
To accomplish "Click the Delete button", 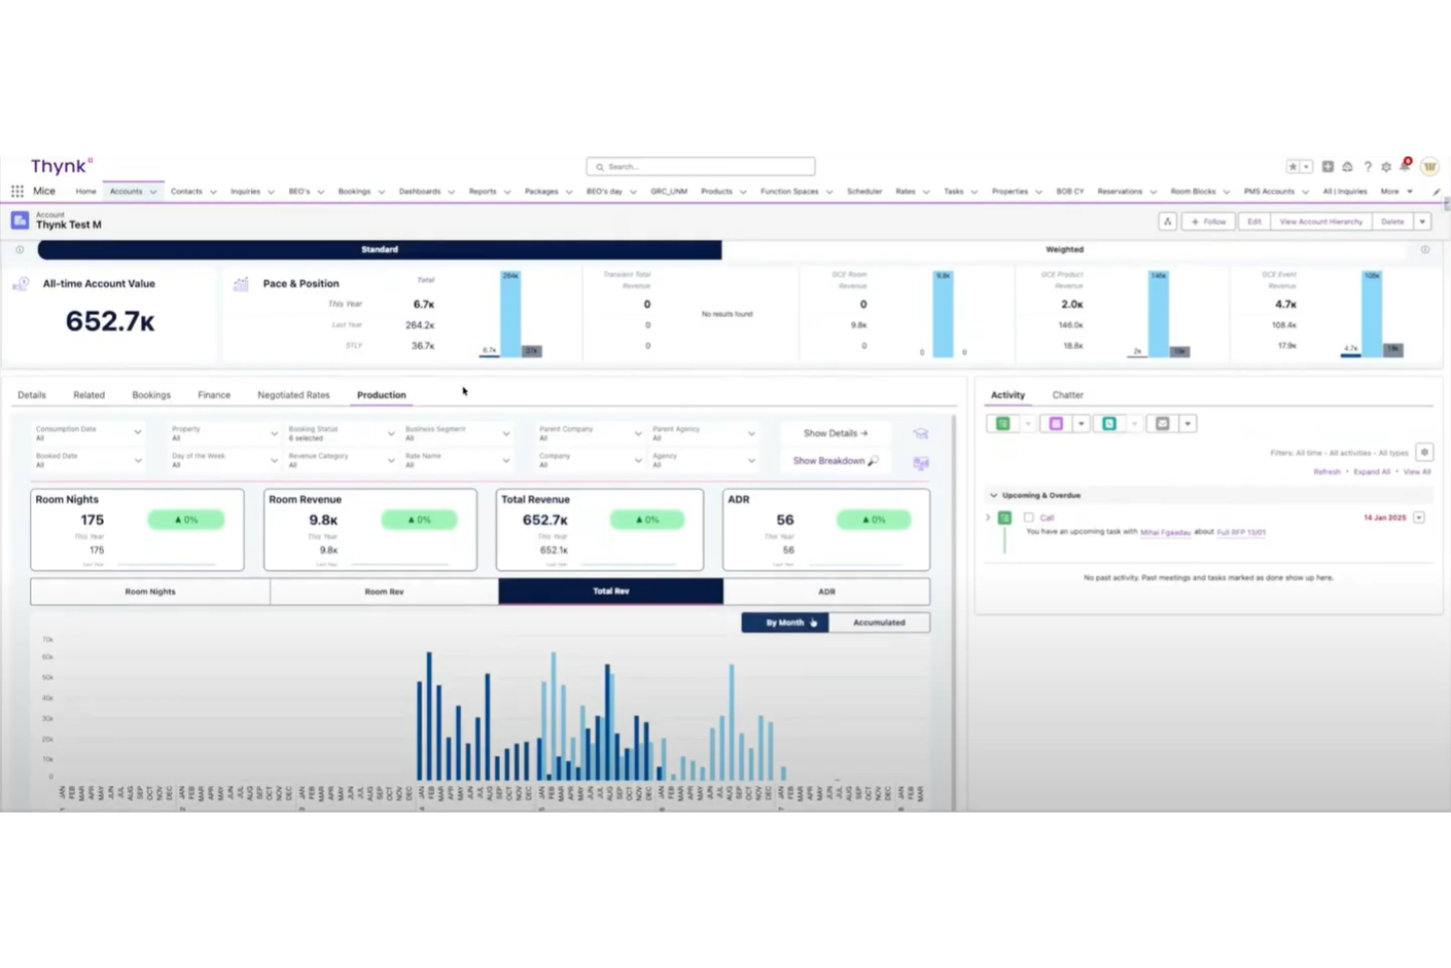I will (x=1392, y=222).
